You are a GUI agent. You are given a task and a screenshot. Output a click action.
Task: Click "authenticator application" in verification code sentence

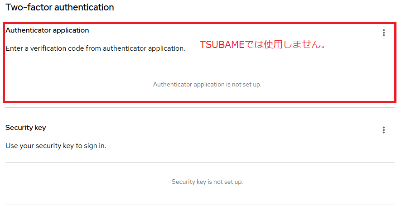[144, 48]
